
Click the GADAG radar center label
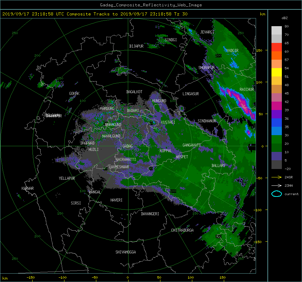tap(128, 146)
